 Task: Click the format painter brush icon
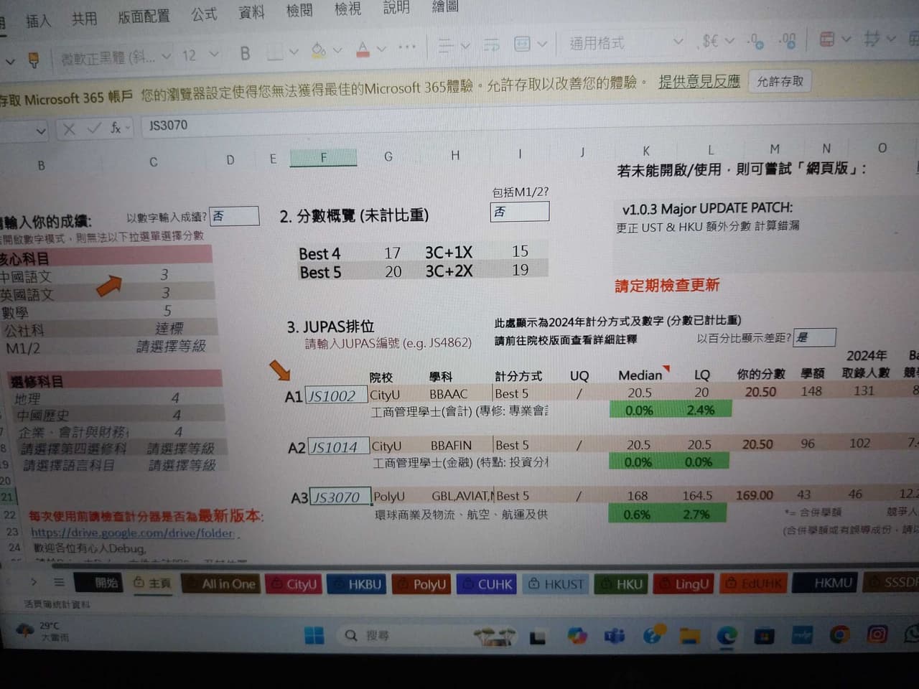click(33, 60)
